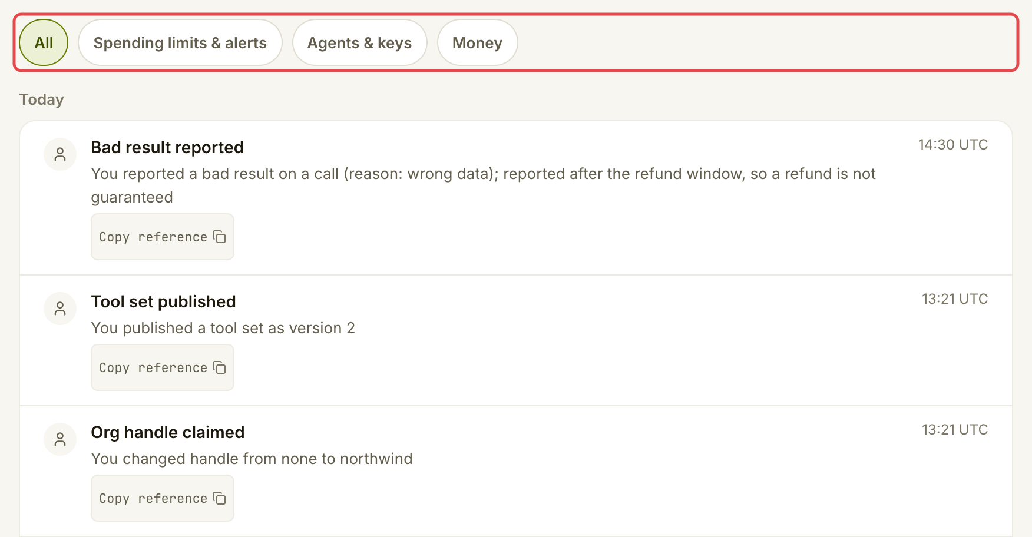Open the Bad result reported entry title
The height and width of the screenshot is (537, 1032).
[x=167, y=147]
